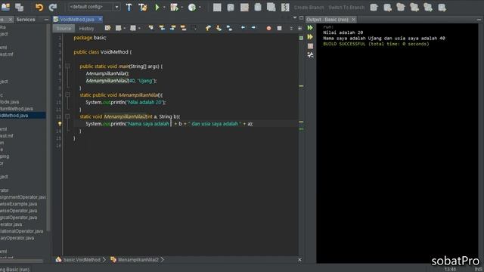Minimize the Output window
This screenshot has width=484, height=272.
click(479, 20)
